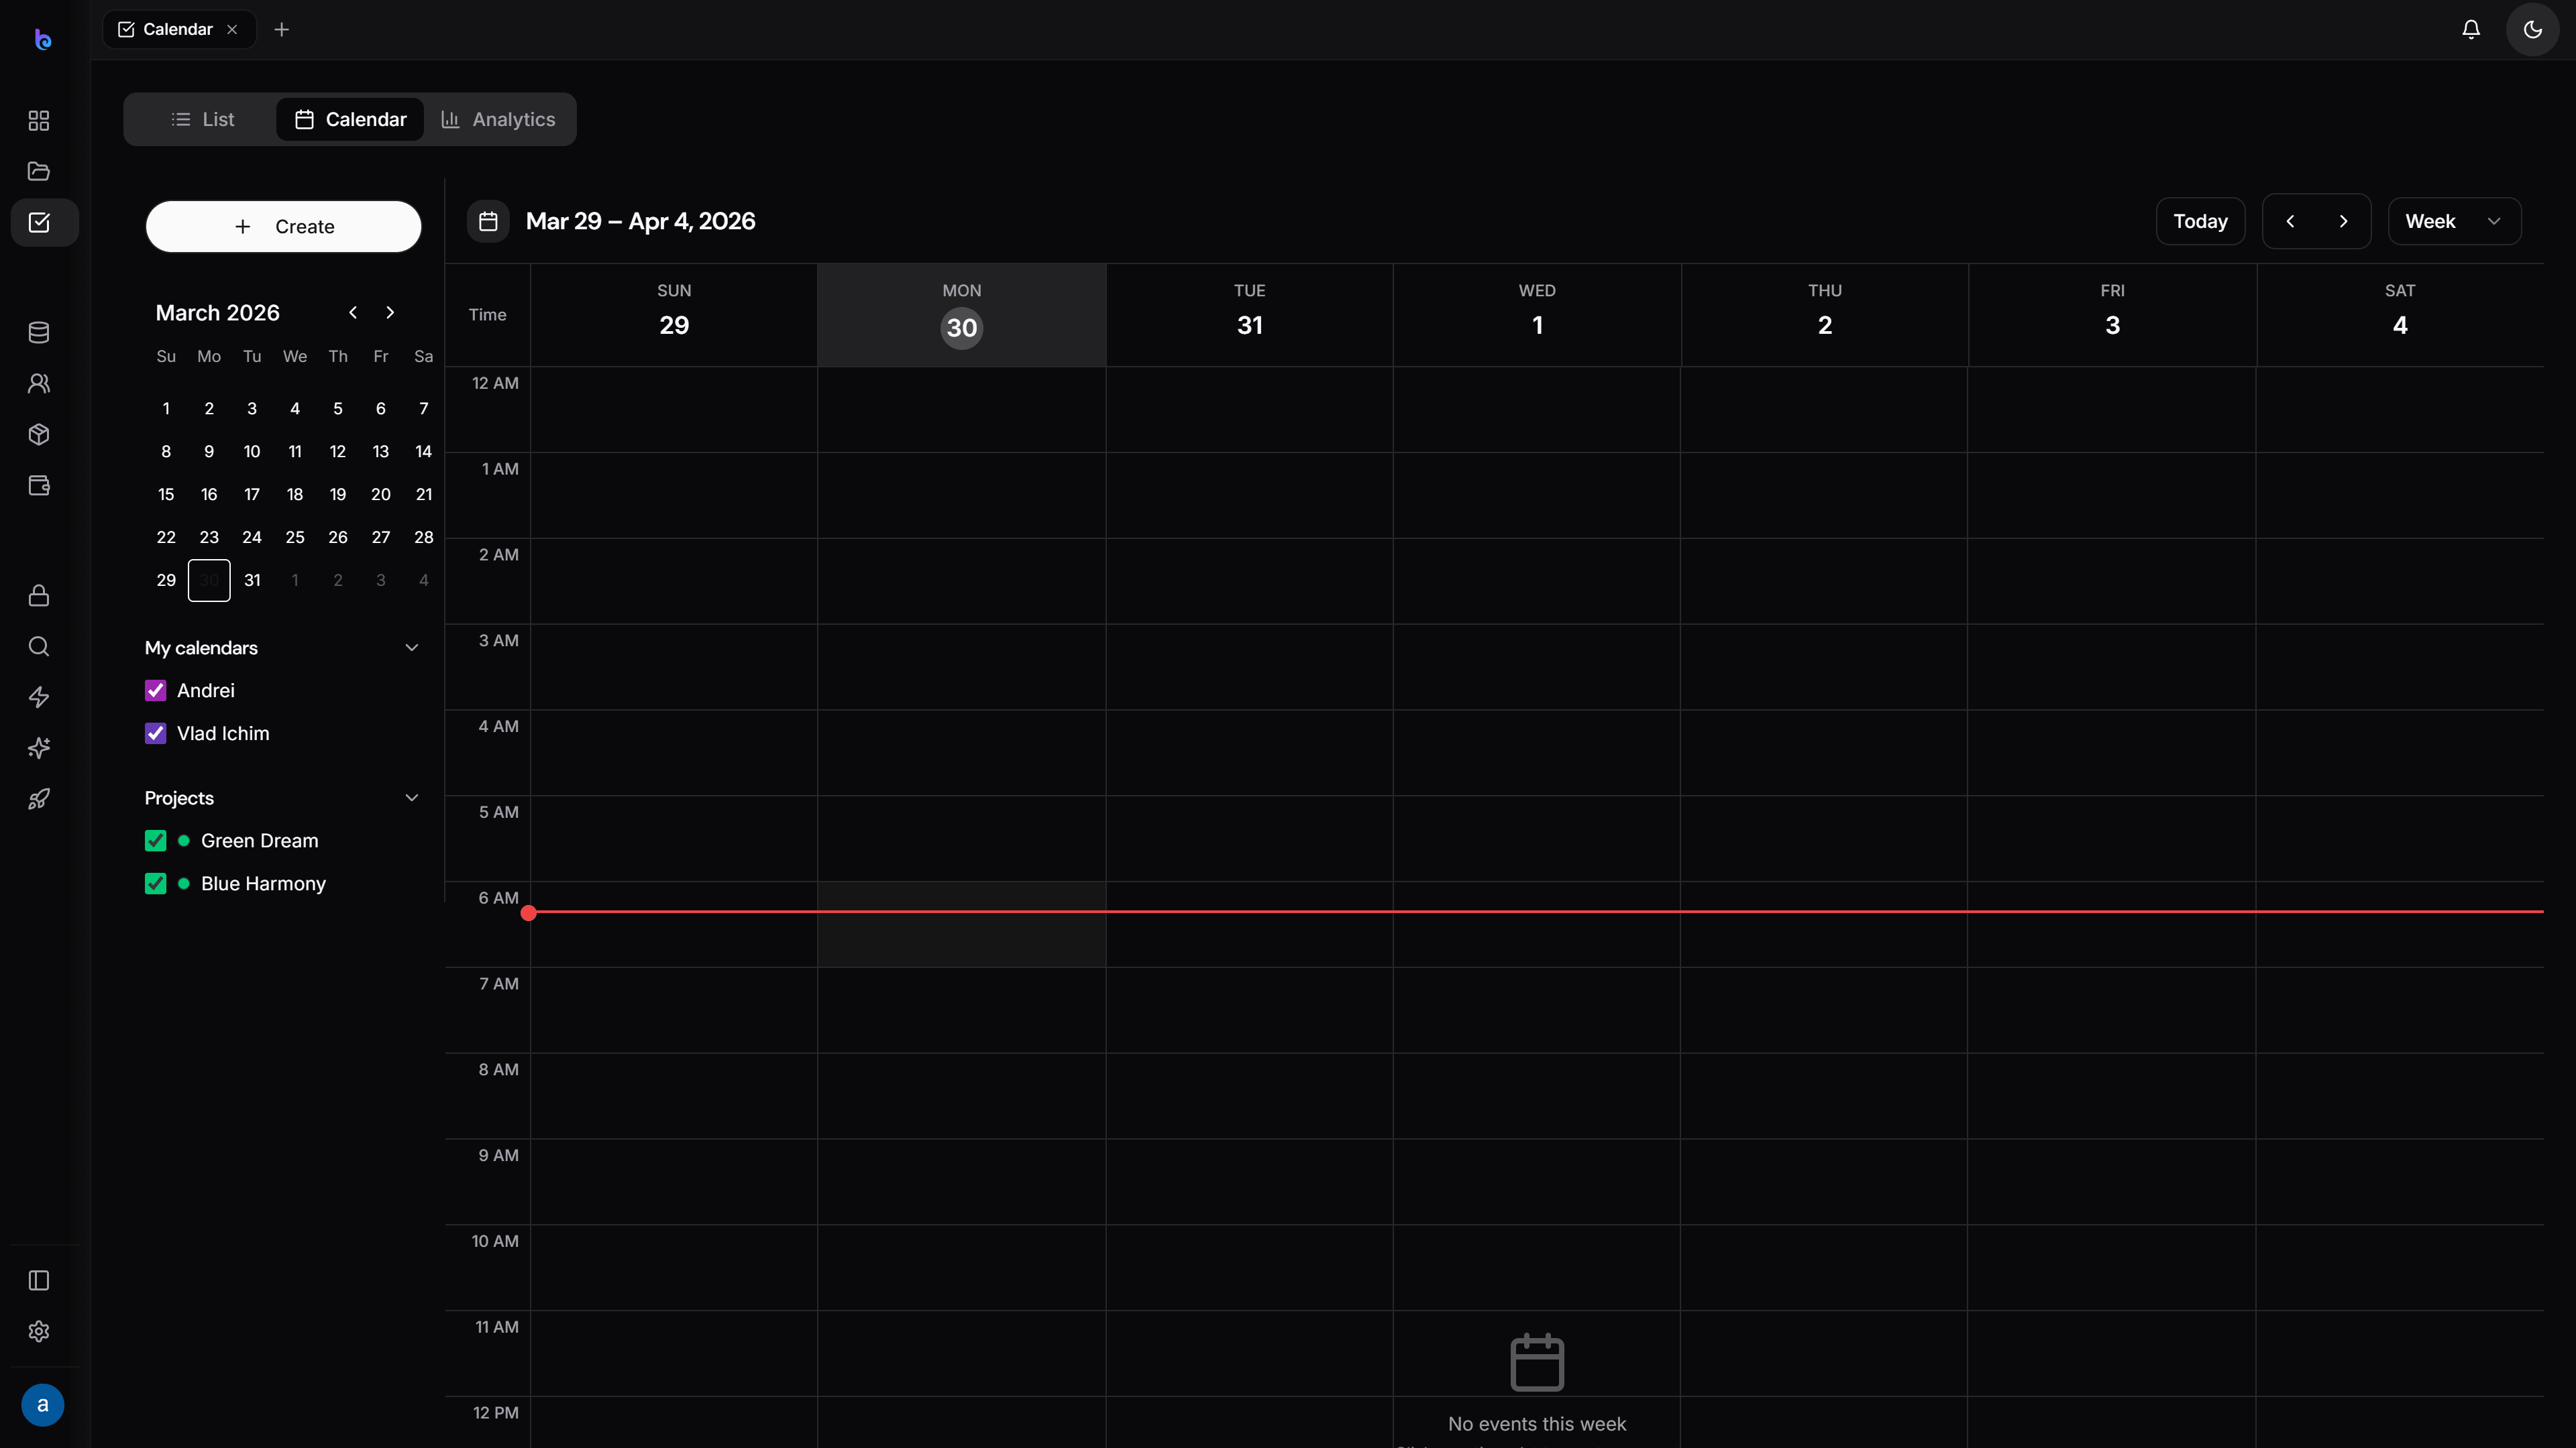The image size is (2576, 1448).
Task: Click the March 2026 month label
Action: pyautogui.click(x=218, y=313)
